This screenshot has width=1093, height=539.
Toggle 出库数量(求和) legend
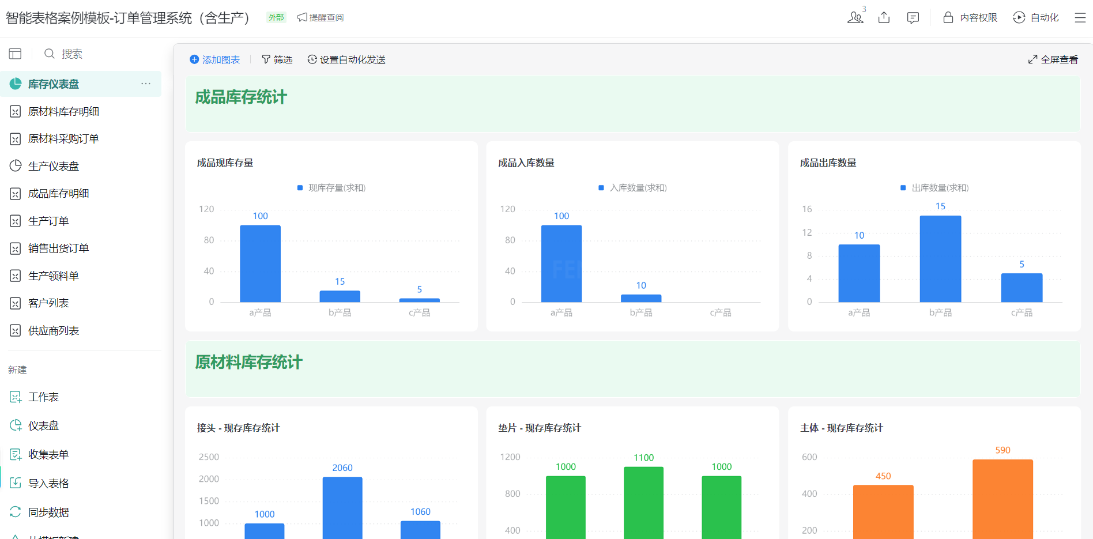tap(934, 188)
